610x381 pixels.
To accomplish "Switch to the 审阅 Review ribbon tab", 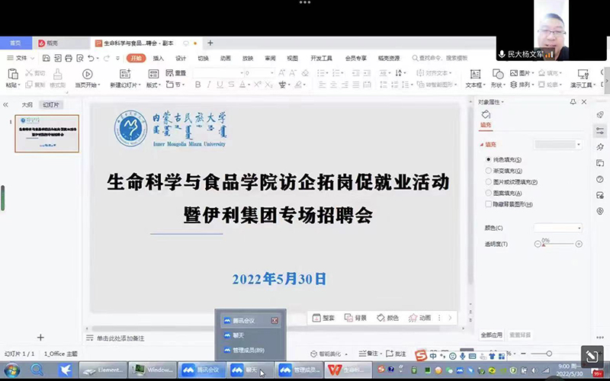I will pyautogui.click(x=270, y=59).
